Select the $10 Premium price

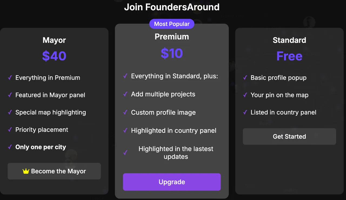pyautogui.click(x=172, y=53)
